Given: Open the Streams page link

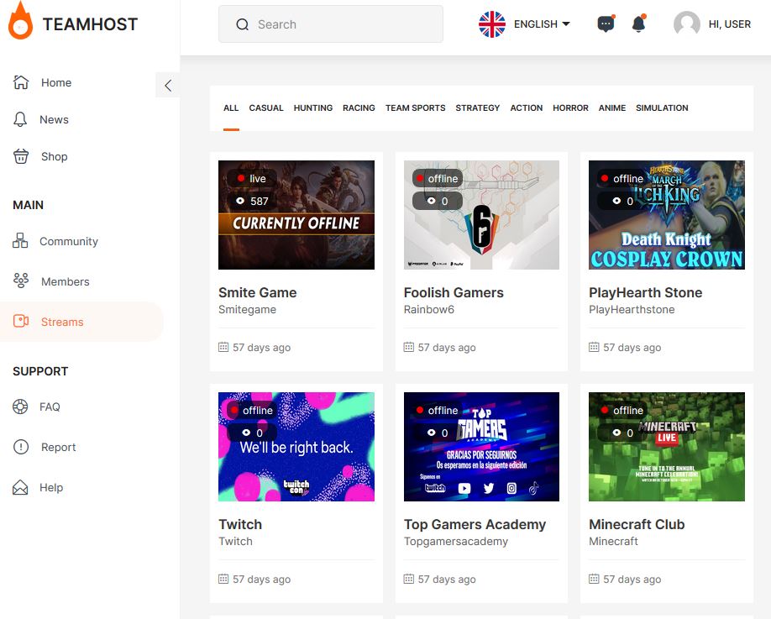Looking at the screenshot, I should (x=62, y=322).
